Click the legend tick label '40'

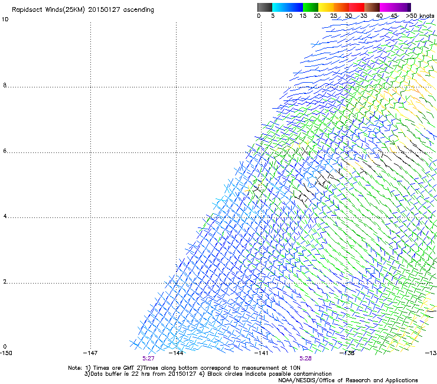click(379, 16)
